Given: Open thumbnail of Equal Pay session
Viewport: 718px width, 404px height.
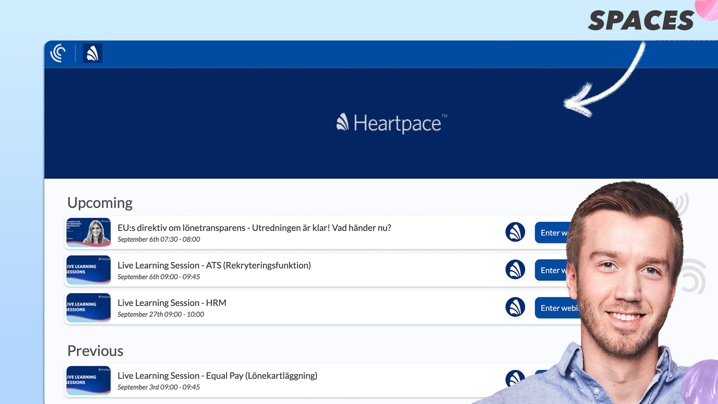Looking at the screenshot, I should pyautogui.click(x=88, y=380).
